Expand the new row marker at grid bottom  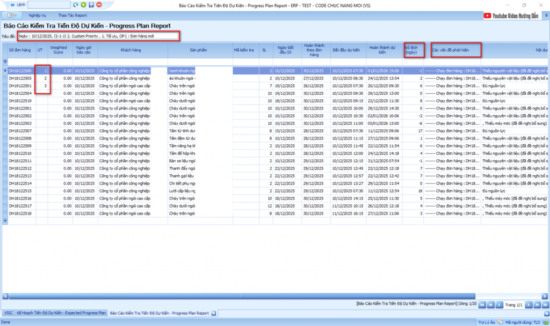click(x=5, y=220)
